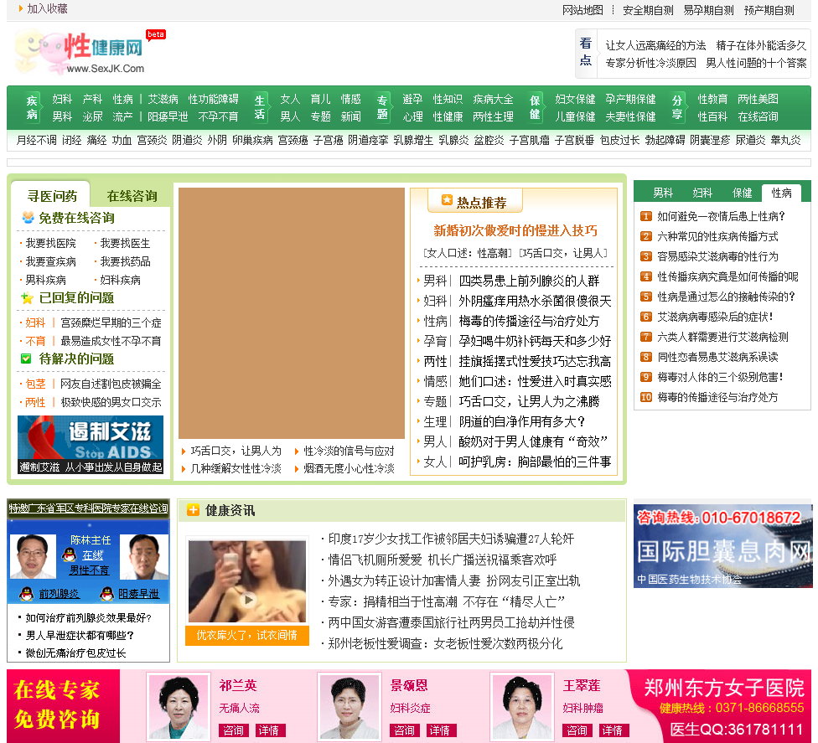The width and height of the screenshot is (818, 743).
Task: Click 我要找医院 link
Action: (x=50, y=244)
